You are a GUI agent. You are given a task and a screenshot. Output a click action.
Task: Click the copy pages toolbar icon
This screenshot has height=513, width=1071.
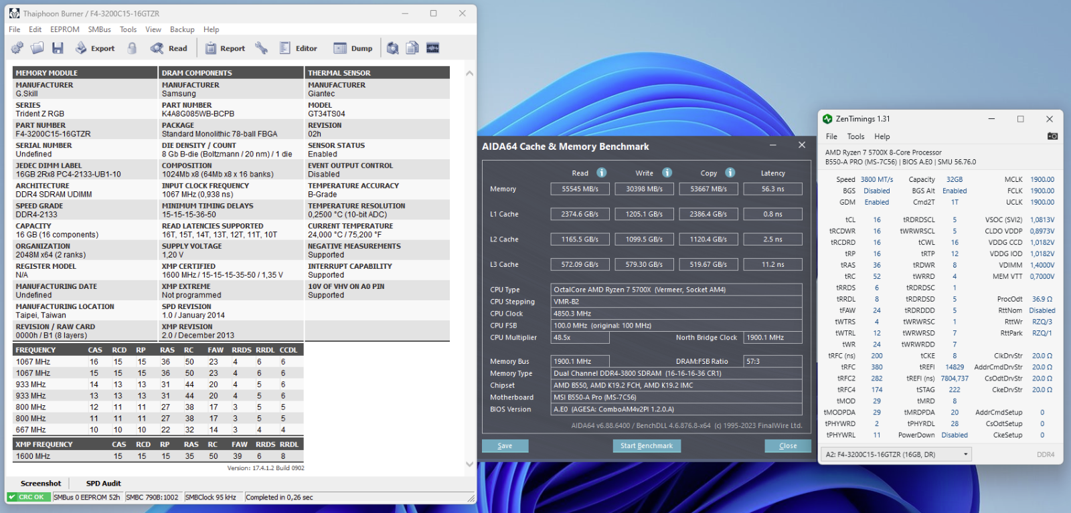(412, 48)
